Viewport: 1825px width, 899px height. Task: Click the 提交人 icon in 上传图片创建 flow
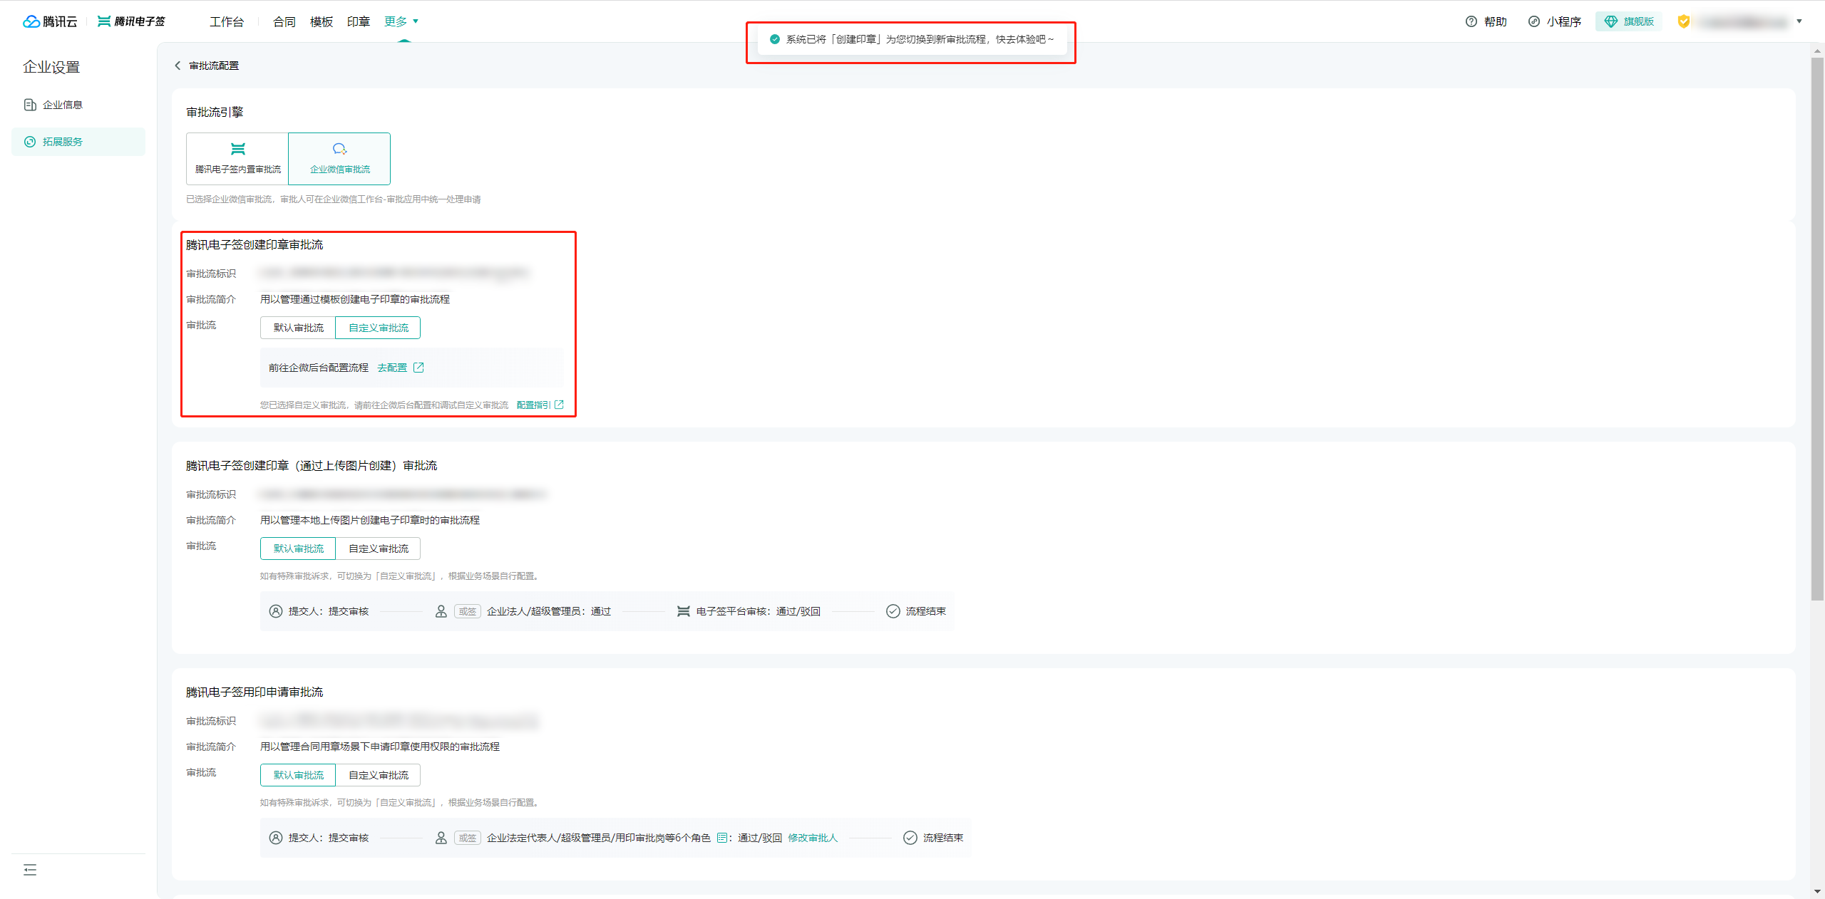tap(276, 611)
